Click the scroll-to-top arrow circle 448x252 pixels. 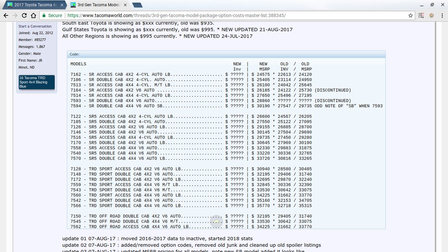[x=216, y=222]
